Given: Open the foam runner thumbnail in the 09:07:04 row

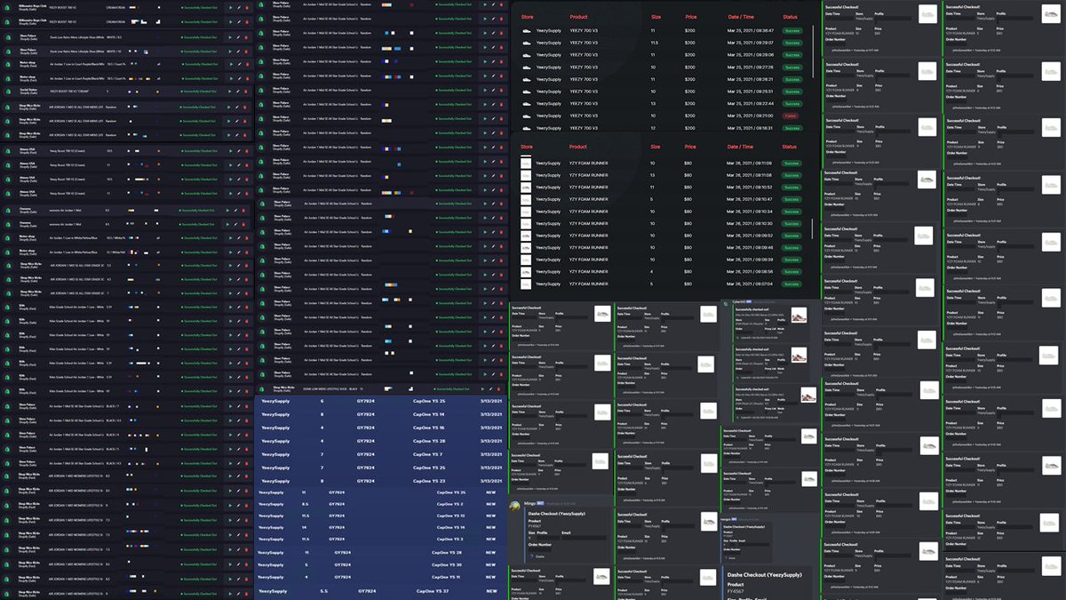Looking at the screenshot, I should [x=526, y=284].
